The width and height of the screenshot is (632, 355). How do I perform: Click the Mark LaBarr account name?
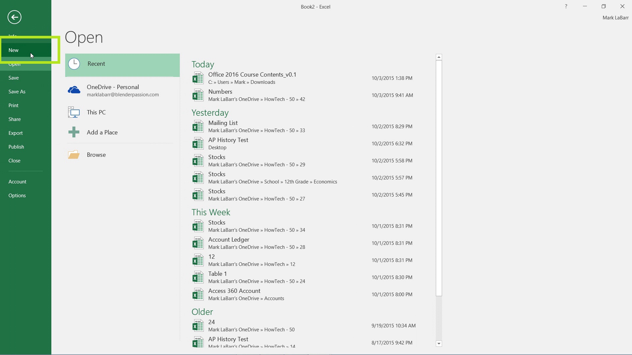point(615,18)
